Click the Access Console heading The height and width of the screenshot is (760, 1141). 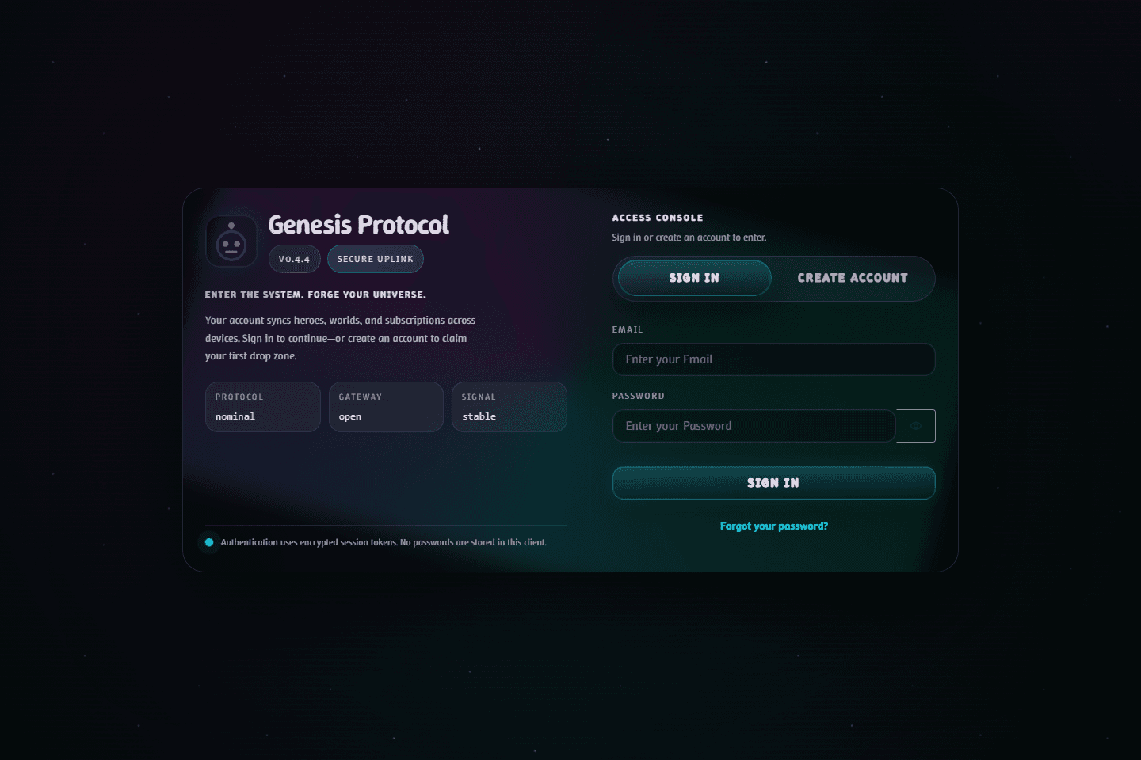coord(658,218)
